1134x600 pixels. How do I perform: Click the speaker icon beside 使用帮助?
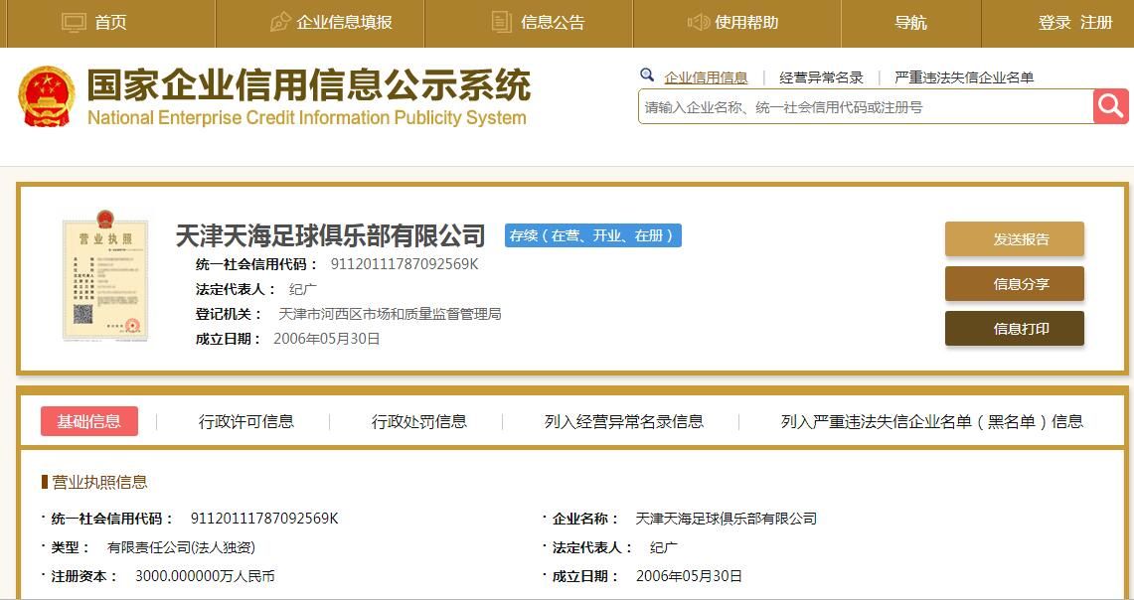[x=698, y=22]
